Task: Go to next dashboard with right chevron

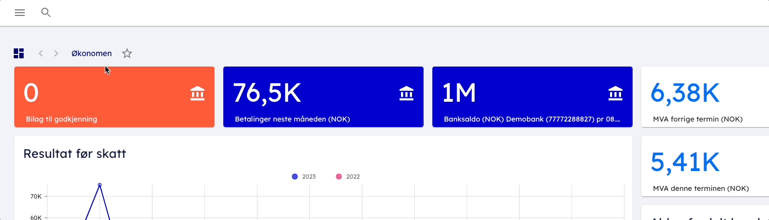Action: click(x=56, y=53)
